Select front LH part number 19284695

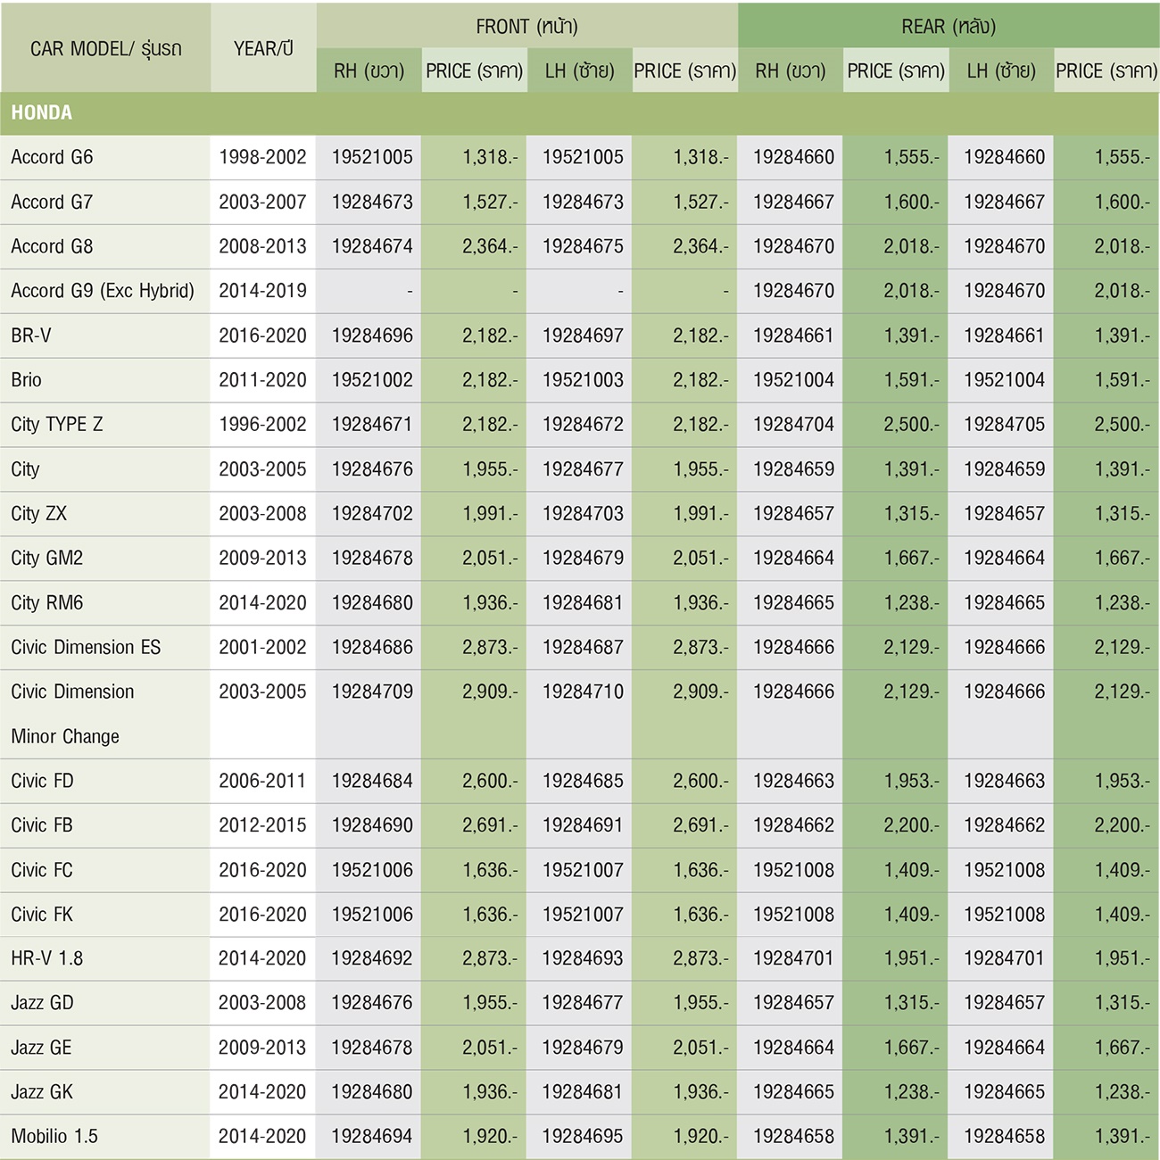tap(583, 1137)
